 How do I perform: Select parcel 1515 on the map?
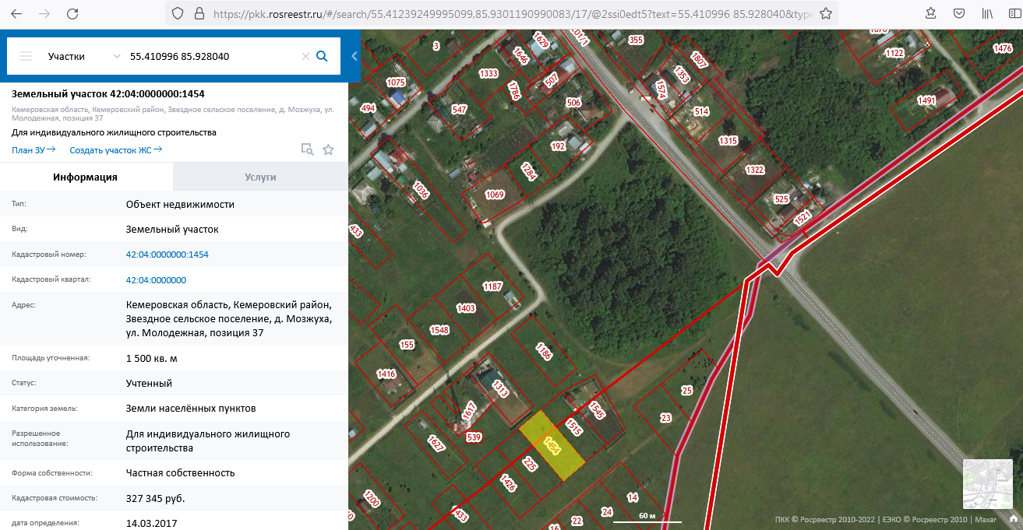click(574, 427)
